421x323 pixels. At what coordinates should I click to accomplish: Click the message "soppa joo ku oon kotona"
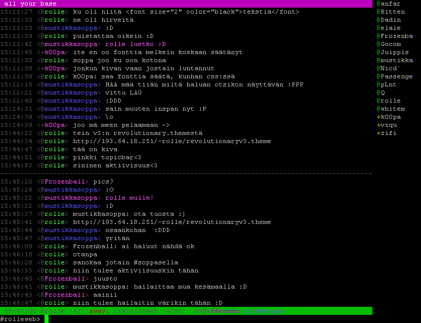coord(119,60)
